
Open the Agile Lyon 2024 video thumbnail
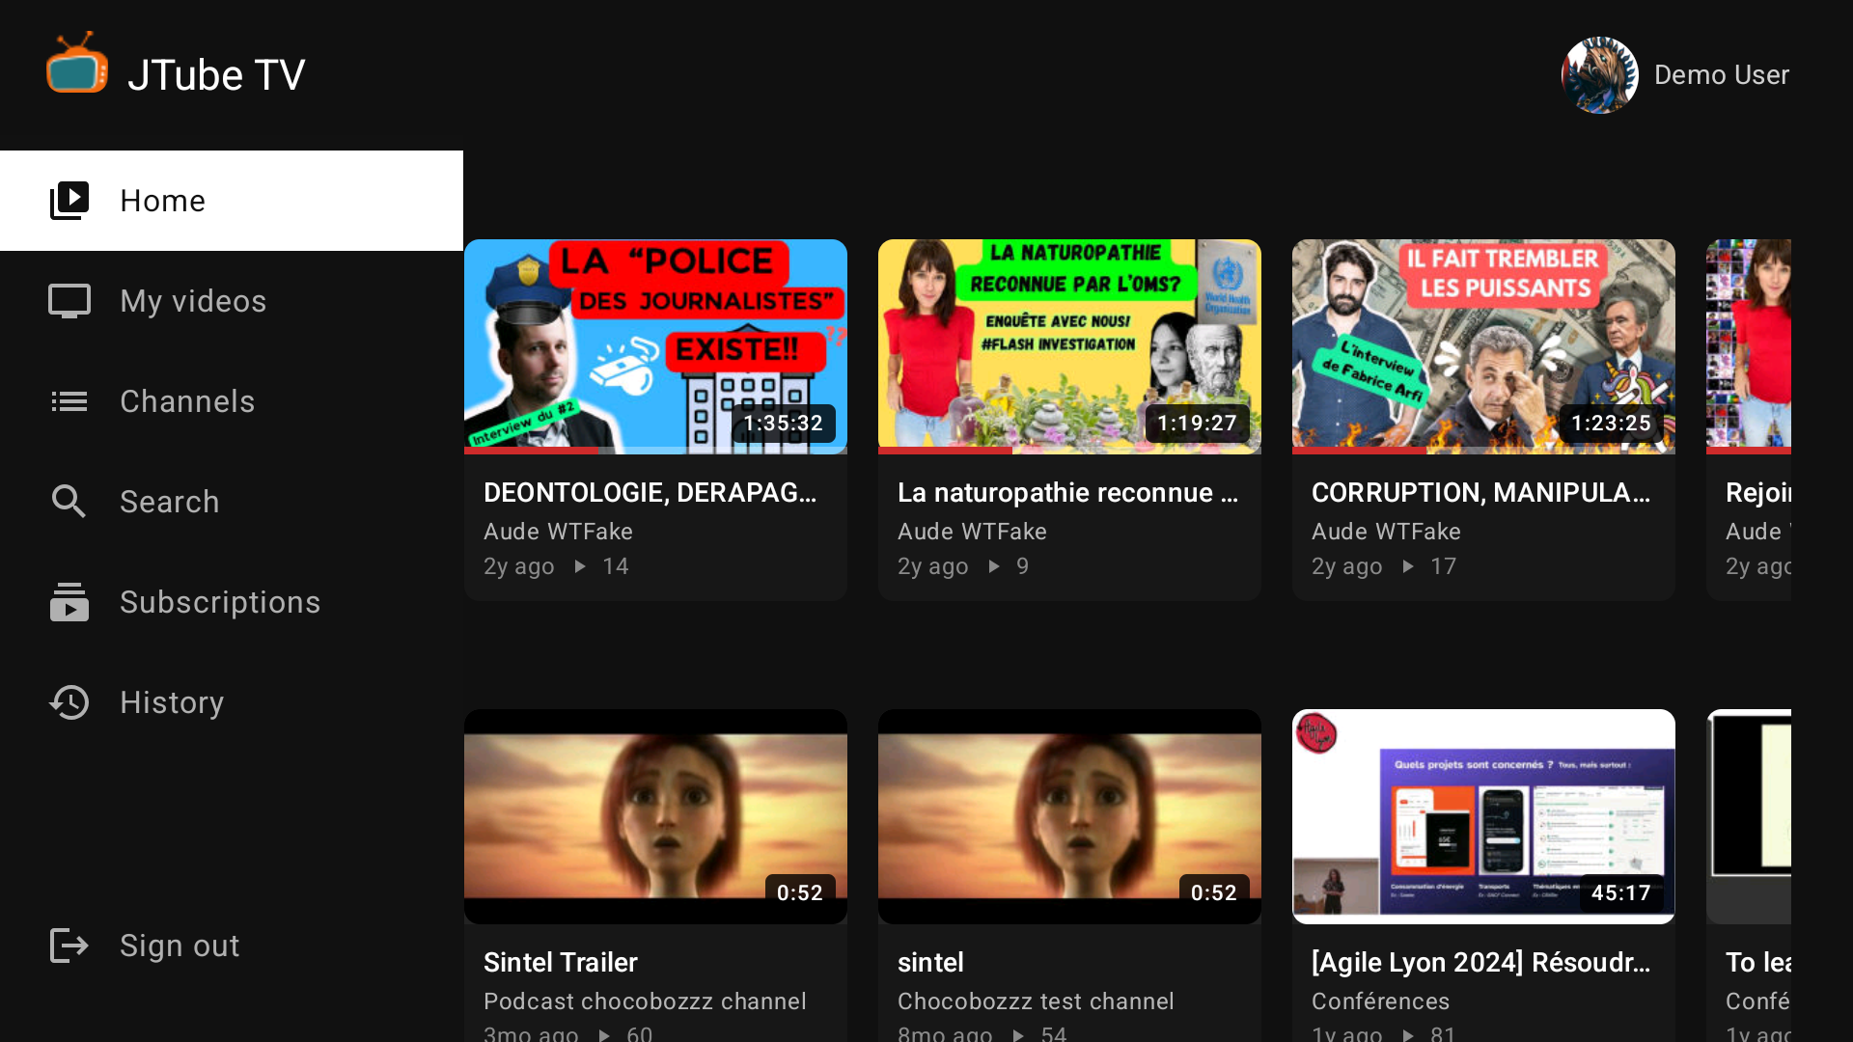(x=1483, y=816)
